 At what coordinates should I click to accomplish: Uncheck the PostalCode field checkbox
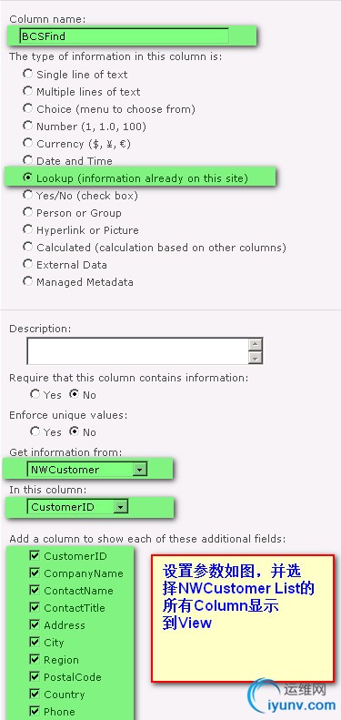click(x=35, y=676)
